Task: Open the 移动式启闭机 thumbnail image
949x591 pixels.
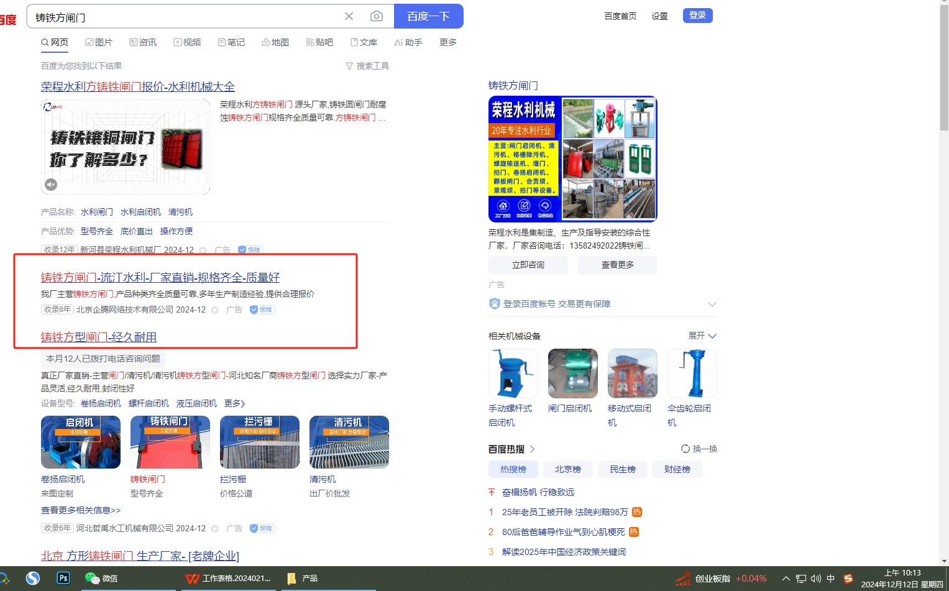Action: click(633, 373)
